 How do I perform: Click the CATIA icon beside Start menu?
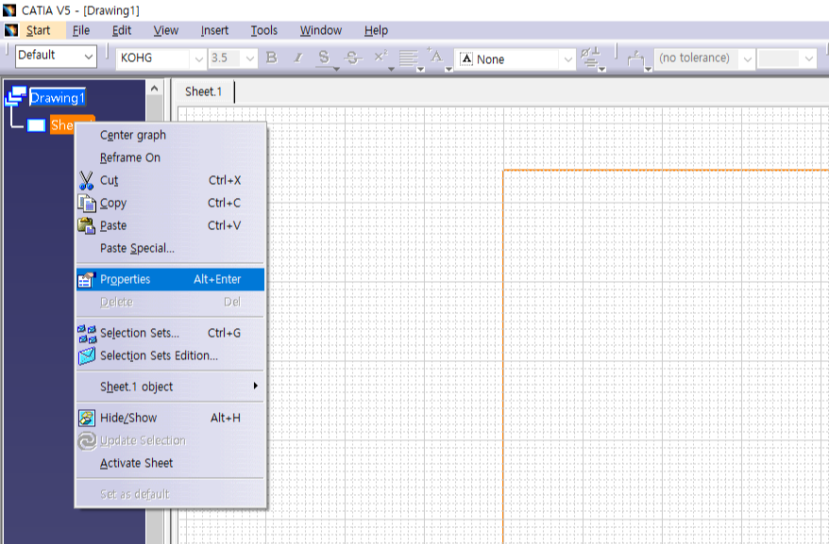pos(11,30)
